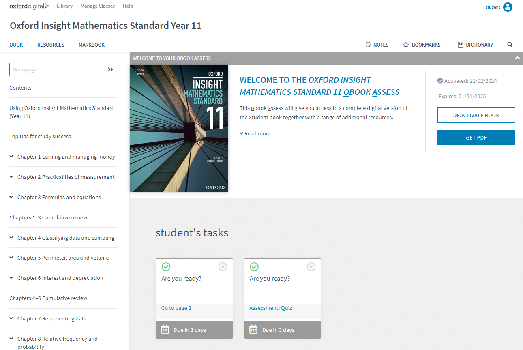This screenshot has width=523, height=350.
Task: Open the 'Assessment: Quiz' link
Action: pyautogui.click(x=271, y=308)
